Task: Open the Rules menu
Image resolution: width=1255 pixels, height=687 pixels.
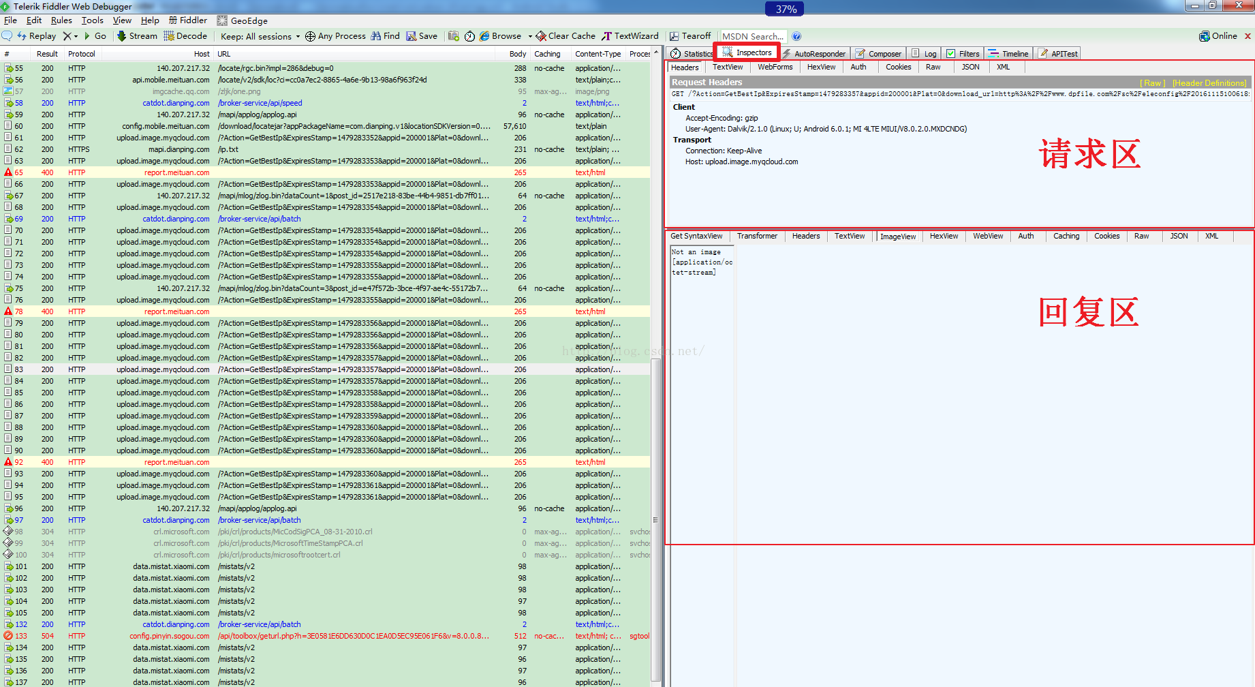Action: (61, 20)
